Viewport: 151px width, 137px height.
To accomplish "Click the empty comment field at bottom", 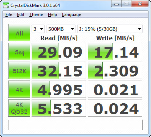I will (x=75, y=125).
